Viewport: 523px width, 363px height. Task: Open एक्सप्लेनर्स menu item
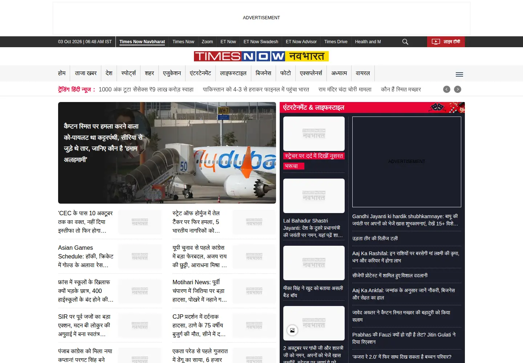(x=311, y=73)
